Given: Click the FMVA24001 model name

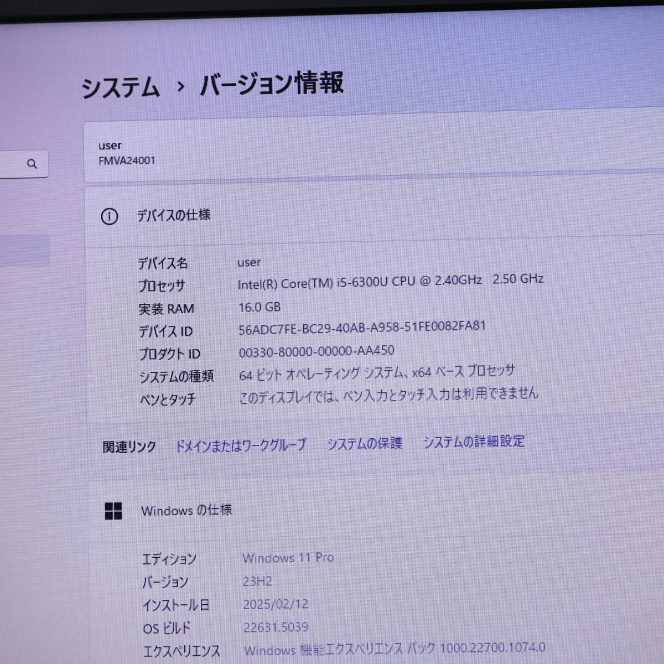Looking at the screenshot, I should pyautogui.click(x=127, y=160).
